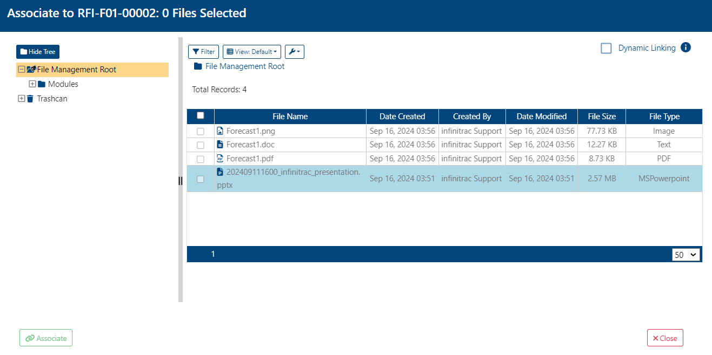Click the Hide Tree button

tap(38, 52)
